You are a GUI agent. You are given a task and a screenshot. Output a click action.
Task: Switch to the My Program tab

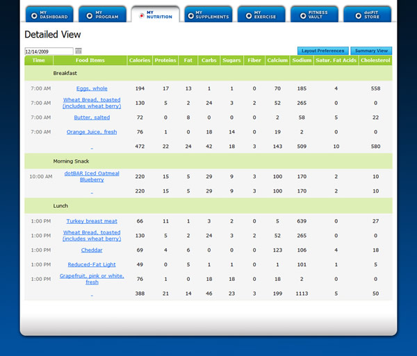point(101,15)
